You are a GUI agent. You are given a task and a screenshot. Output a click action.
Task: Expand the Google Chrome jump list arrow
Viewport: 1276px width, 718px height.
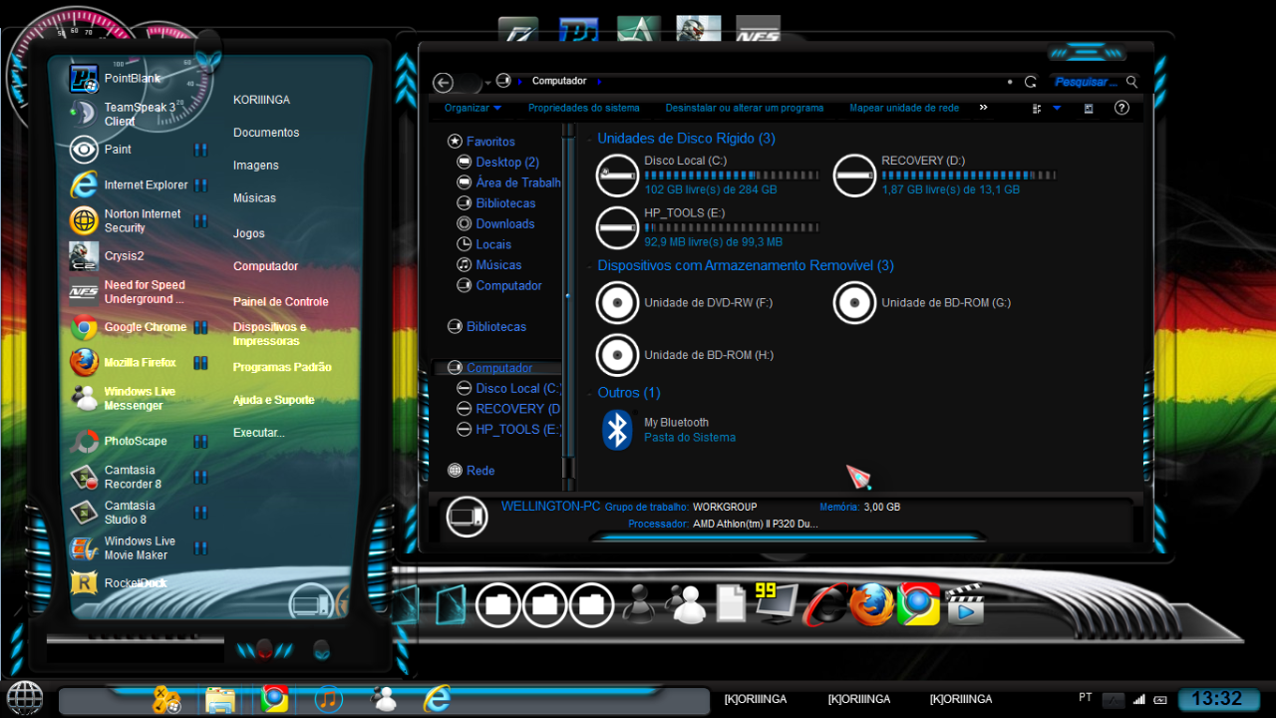pos(200,327)
